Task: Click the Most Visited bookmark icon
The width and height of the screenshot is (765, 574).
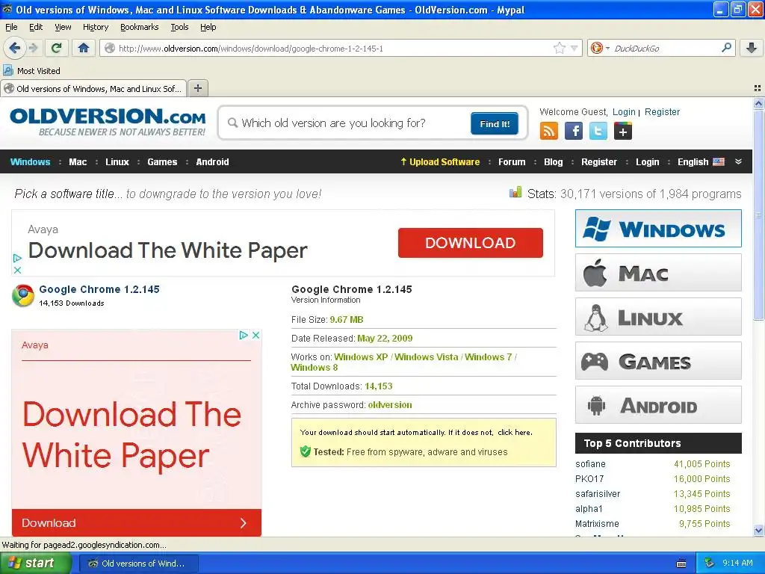Action: point(8,70)
